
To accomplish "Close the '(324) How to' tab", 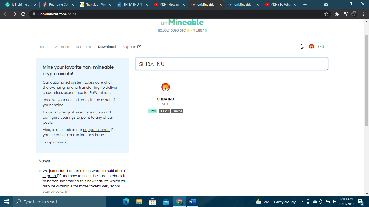I will tap(183, 5).
